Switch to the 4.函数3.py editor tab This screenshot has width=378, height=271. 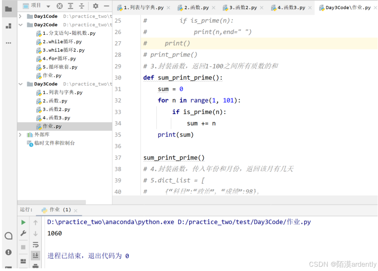[x=291, y=8]
